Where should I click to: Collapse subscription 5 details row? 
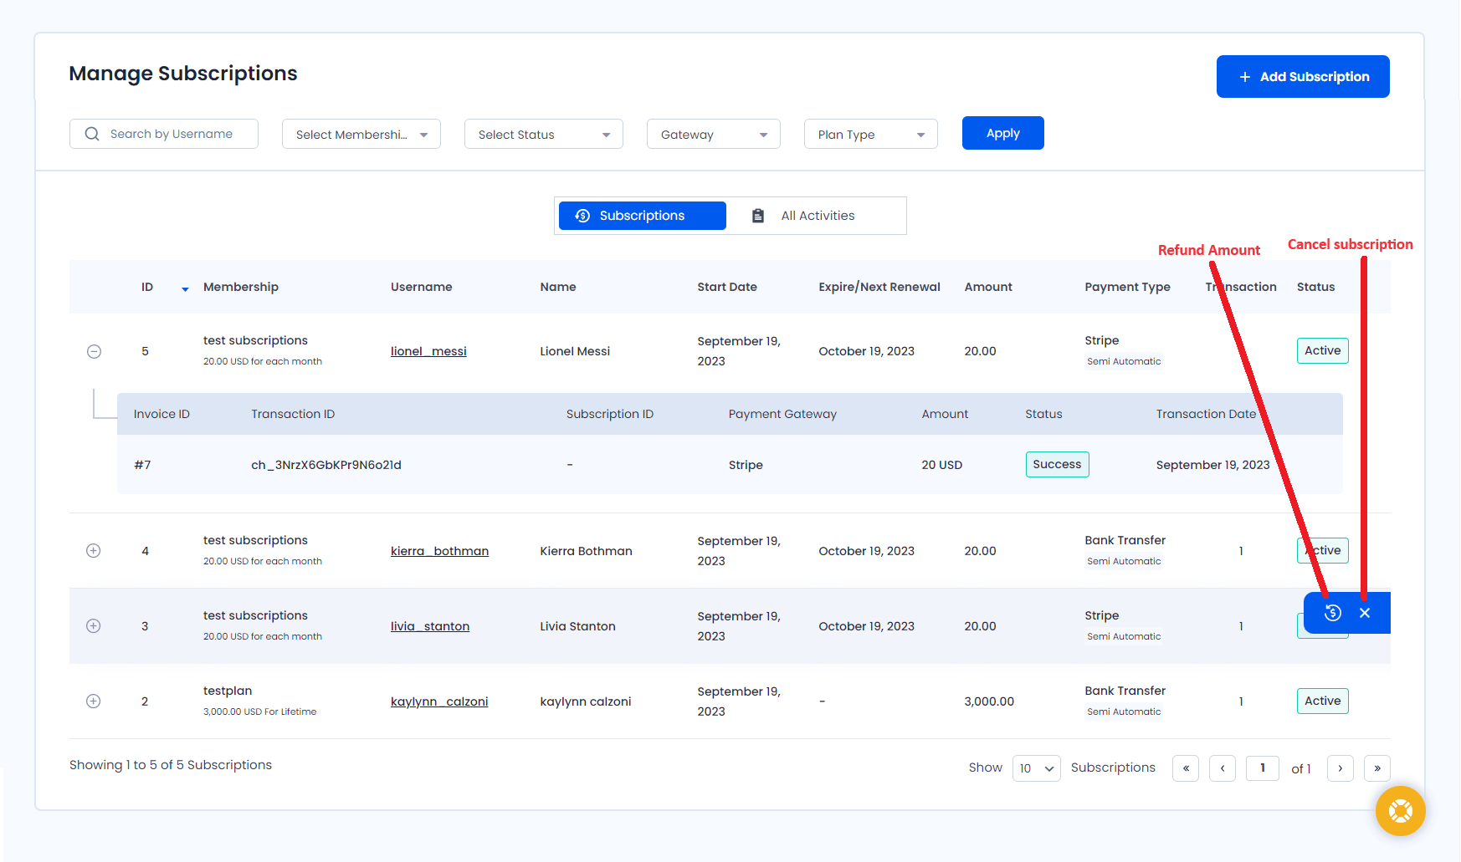95,351
